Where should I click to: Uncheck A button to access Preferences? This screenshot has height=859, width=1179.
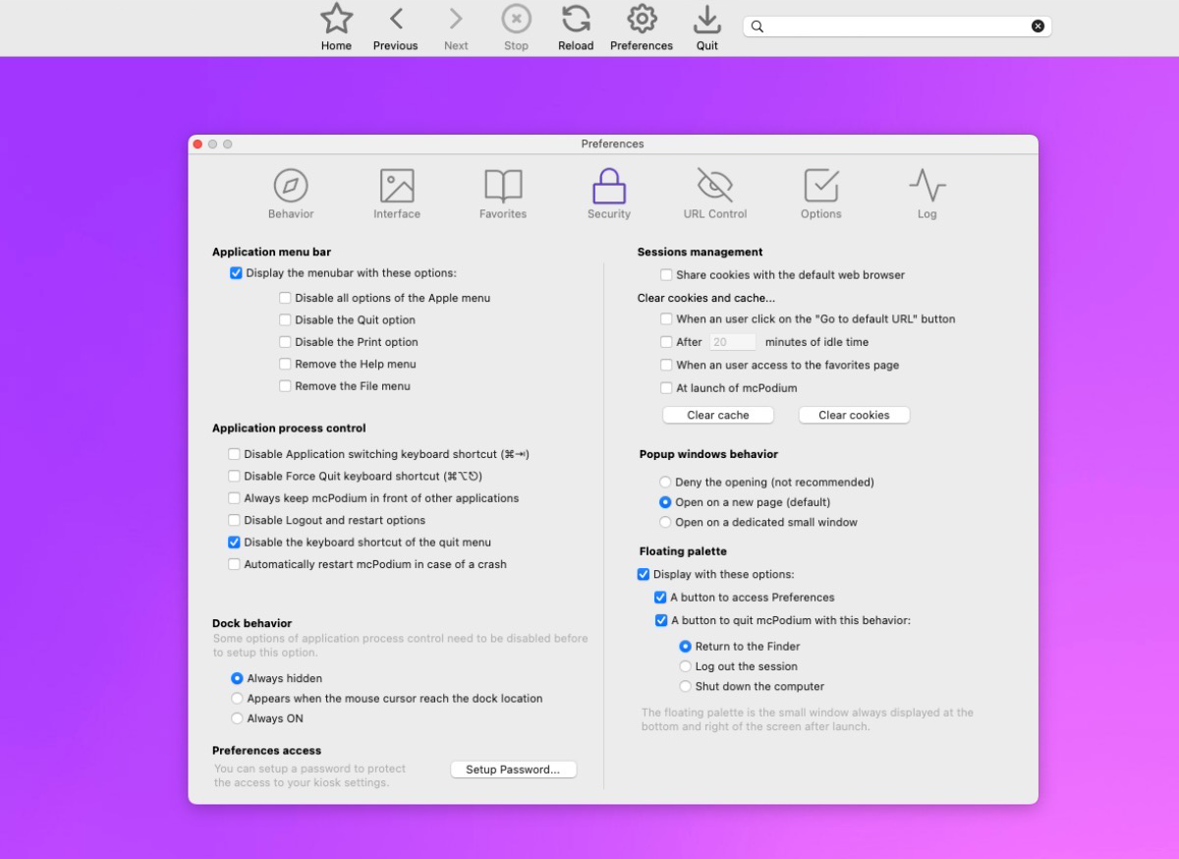[660, 598]
